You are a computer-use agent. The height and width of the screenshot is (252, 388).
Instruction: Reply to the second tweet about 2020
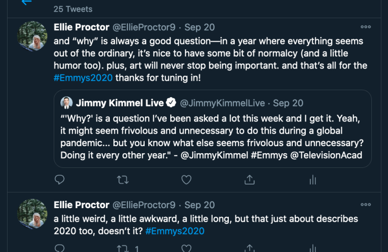59,248
